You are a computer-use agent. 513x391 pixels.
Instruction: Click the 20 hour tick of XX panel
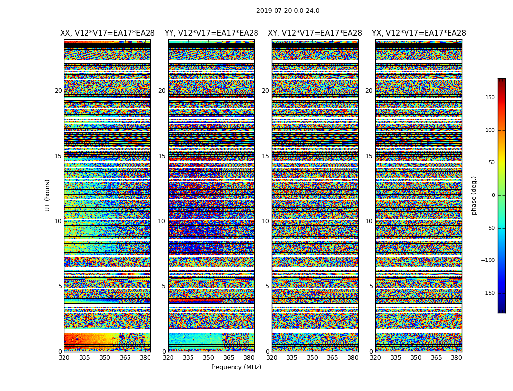tap(58, 91)
